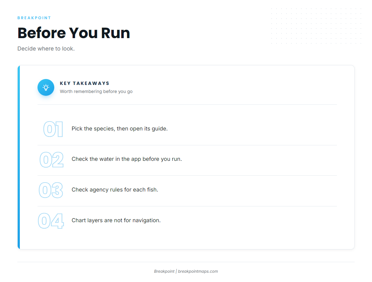The height and width of the screenshot is (282, 372).
Task: Click the outlined number 01
Action: pyautogui.click(x=53, y=129)
